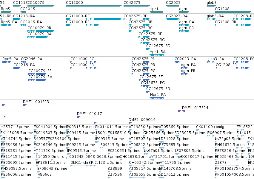Select protein CG2023-PA
The image size is (254, 179).
tap(185, 59)
